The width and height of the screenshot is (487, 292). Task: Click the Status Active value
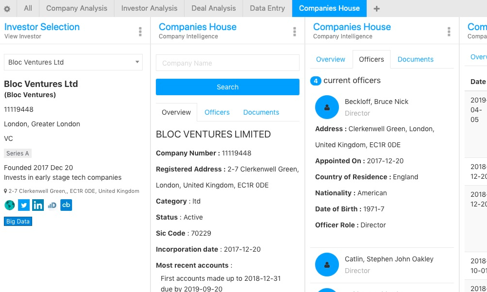coord(193,217)
